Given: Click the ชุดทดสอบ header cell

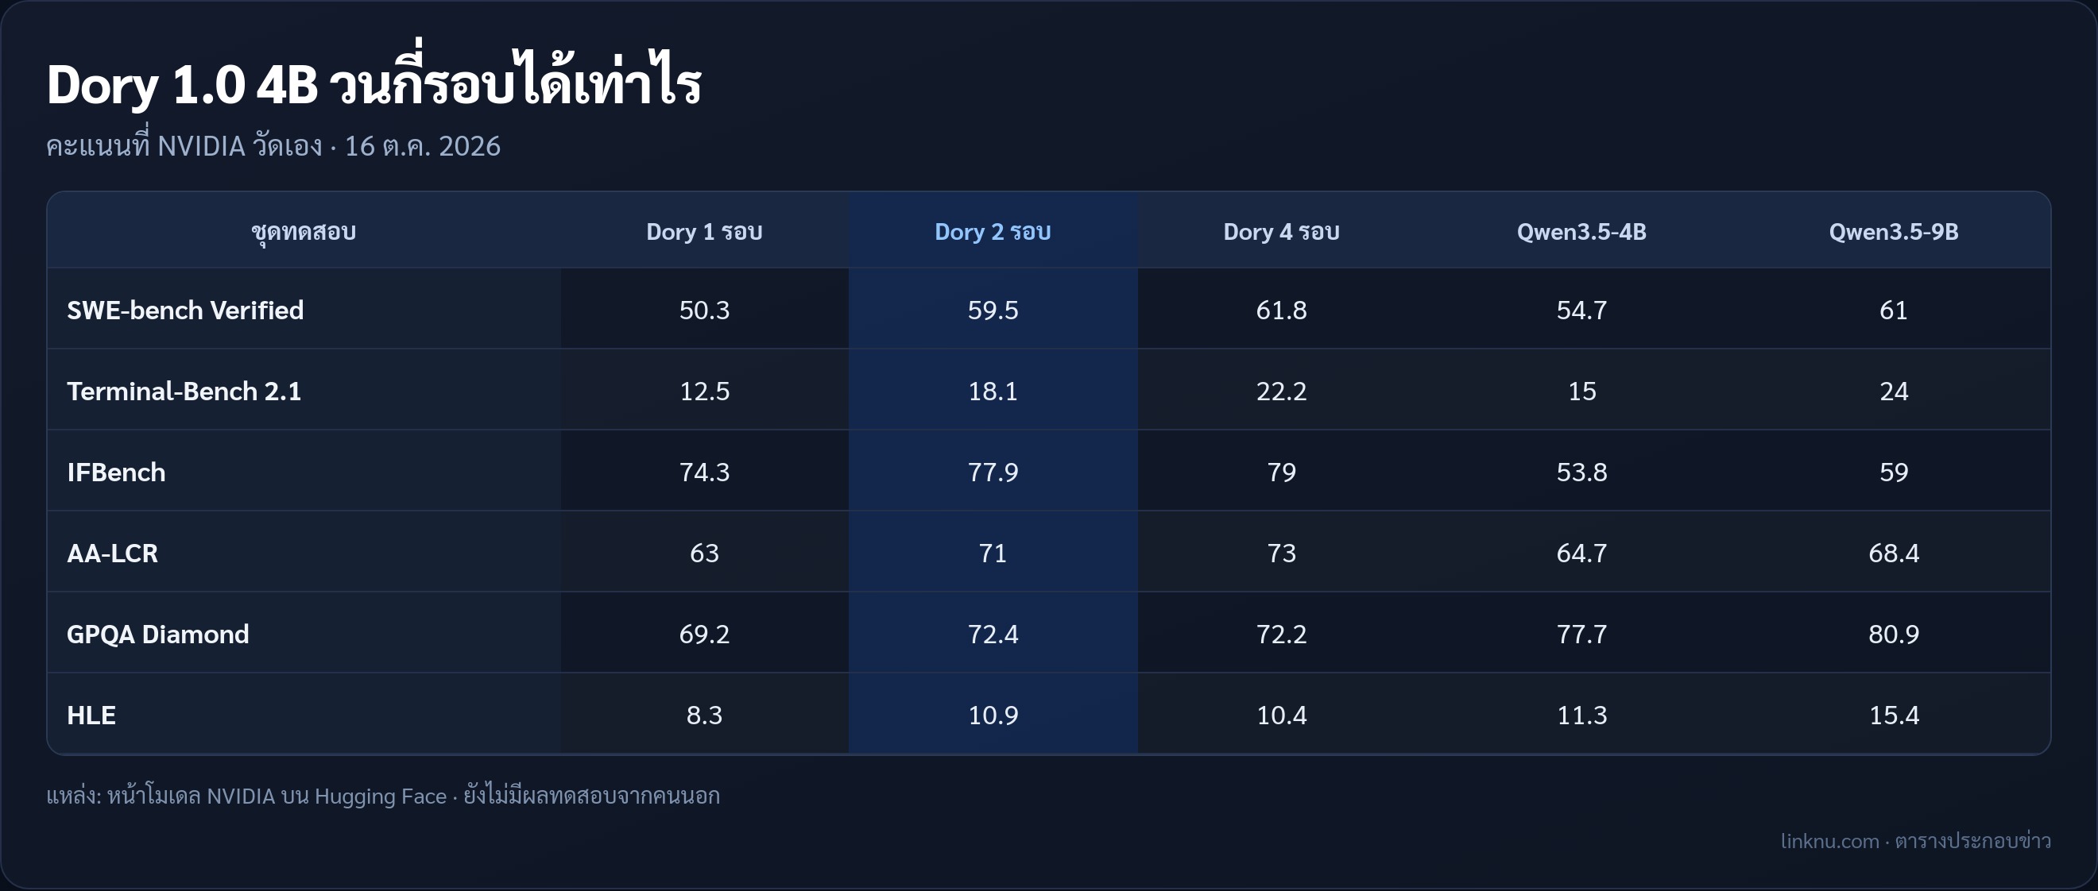Looking at the screenshot, I should click(304, 232).
